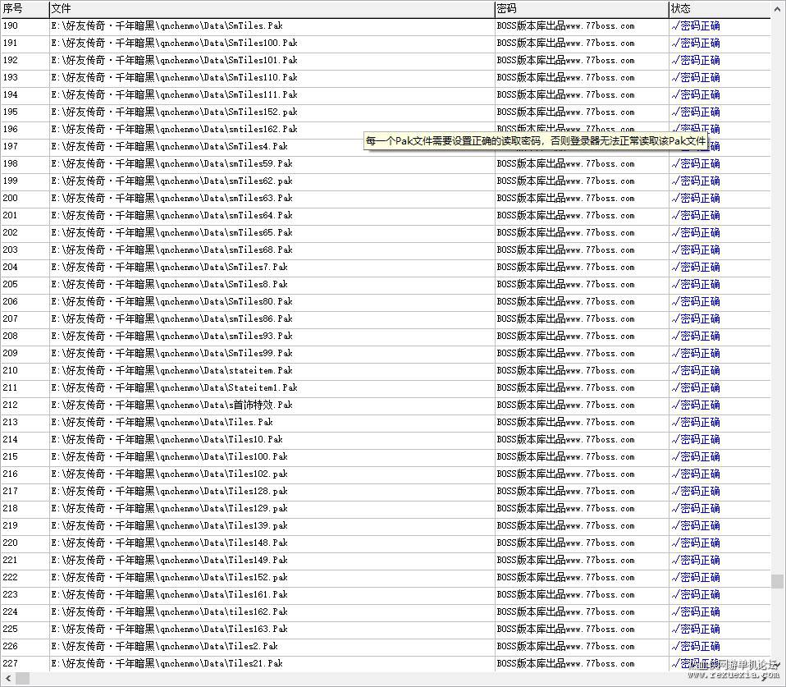Click checkmark status icon for row 192
The height and width of the screenshot is (687, 786).
(x=675, y=61)
